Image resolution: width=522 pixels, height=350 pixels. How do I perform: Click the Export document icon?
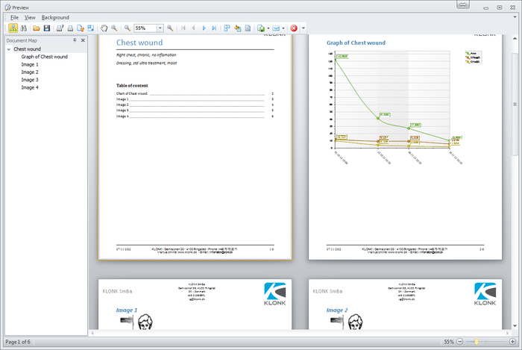tap(261, 28)
